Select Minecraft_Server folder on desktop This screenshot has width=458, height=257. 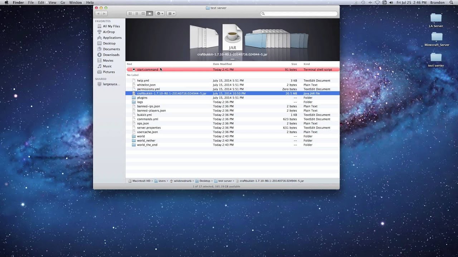click(437, 39)
